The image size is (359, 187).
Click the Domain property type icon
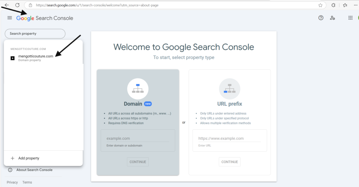coord(138,88)
